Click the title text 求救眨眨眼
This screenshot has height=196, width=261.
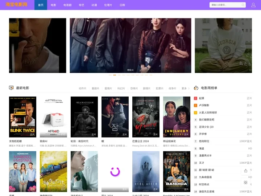coord(15,141)
